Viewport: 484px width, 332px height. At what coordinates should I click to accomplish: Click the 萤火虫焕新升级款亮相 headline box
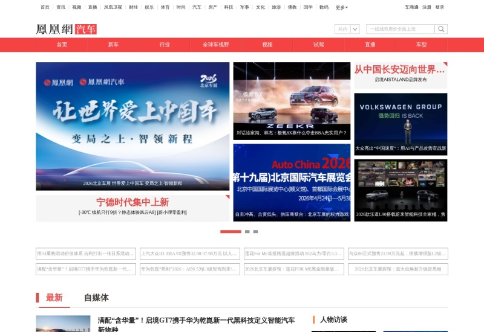coord(398,269)
